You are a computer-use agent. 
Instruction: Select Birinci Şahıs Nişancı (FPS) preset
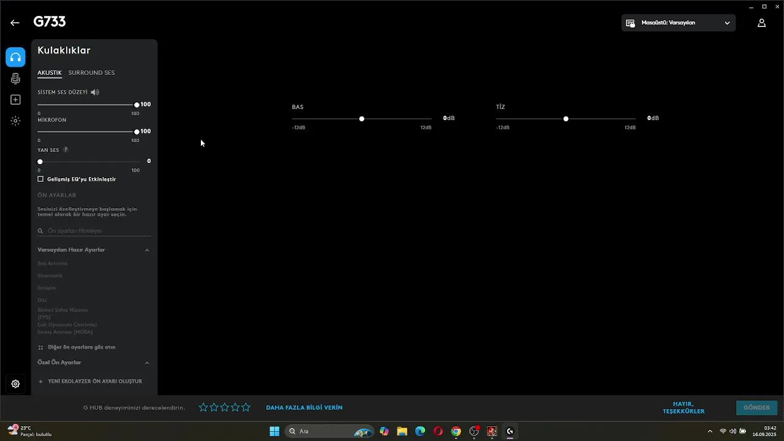click(62, 314)
